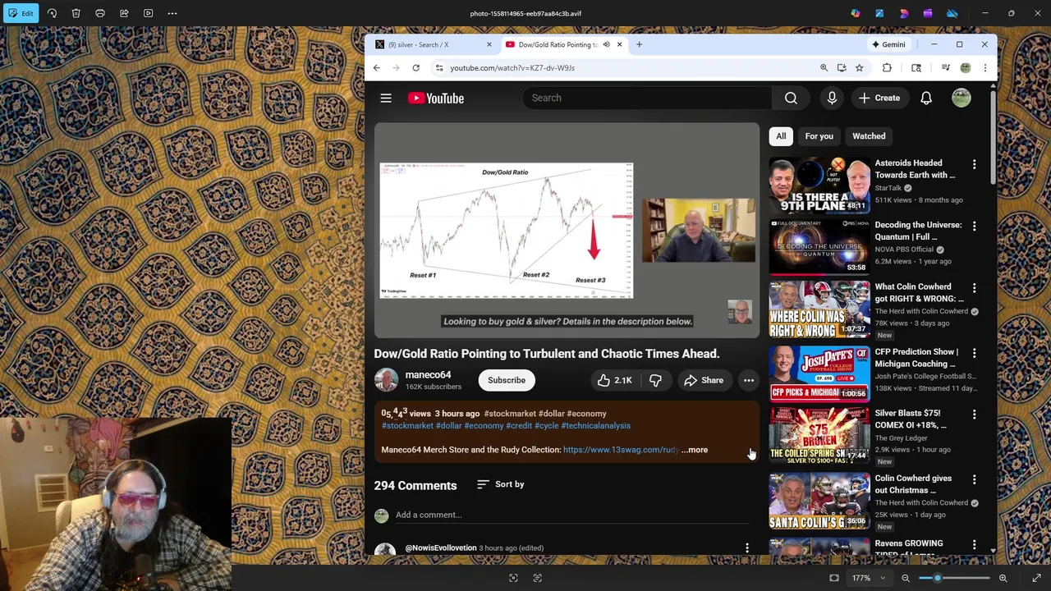The height and width of the screenshot is (591, 1051).
Task: Open Chrome media controls icon
Action: pos(945,68)
